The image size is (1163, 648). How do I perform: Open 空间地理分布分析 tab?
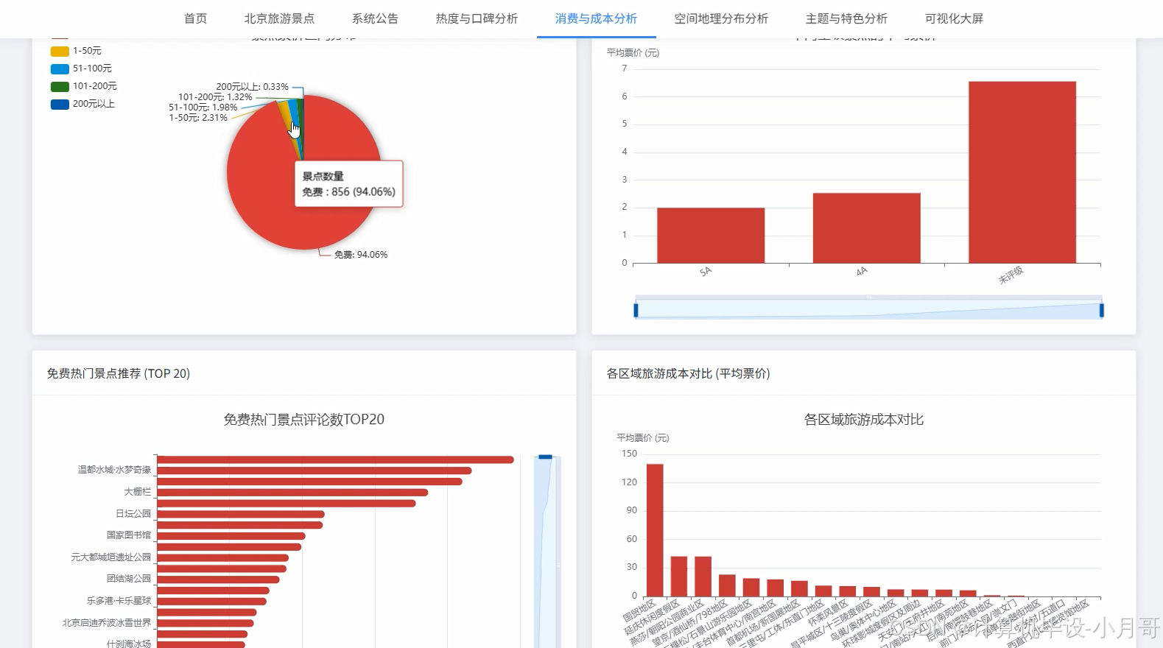pyautogui.click(x=721, y=18)
